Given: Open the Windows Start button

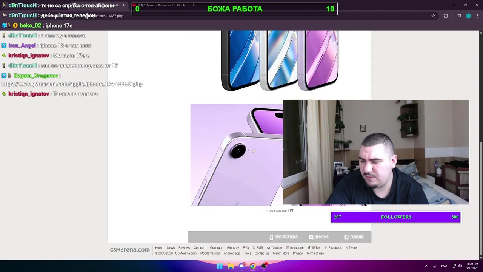Looking at the screenshot, I should tap(219, 266).
